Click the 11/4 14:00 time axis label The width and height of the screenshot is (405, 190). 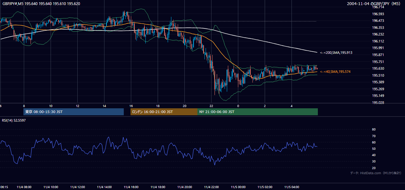pos(104,187)
